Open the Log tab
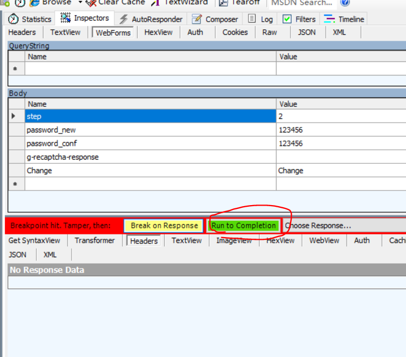This screenshot has height=357, width=406. [260, 19]
